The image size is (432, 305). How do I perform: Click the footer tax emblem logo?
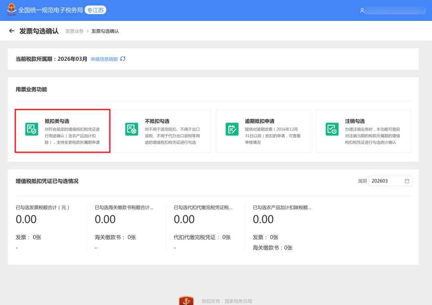point(186,301)
